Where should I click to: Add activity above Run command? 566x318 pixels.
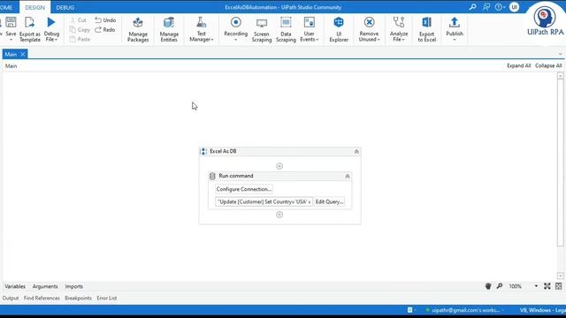click(279, 166)
